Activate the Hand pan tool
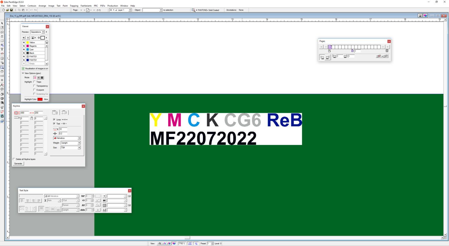 coord(2,72)
